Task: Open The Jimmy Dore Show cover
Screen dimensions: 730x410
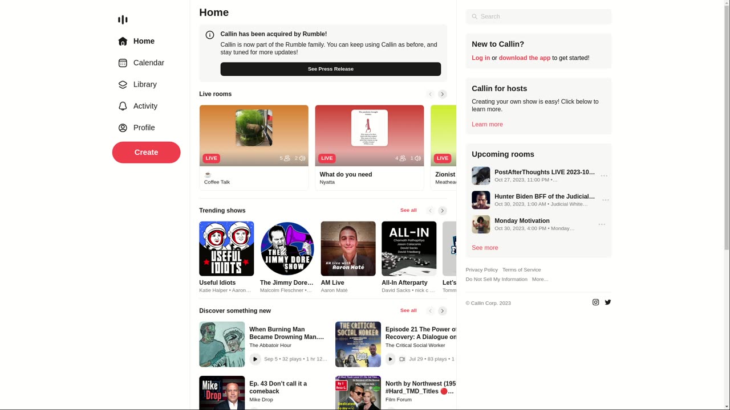Action: [x=287, y=249]
